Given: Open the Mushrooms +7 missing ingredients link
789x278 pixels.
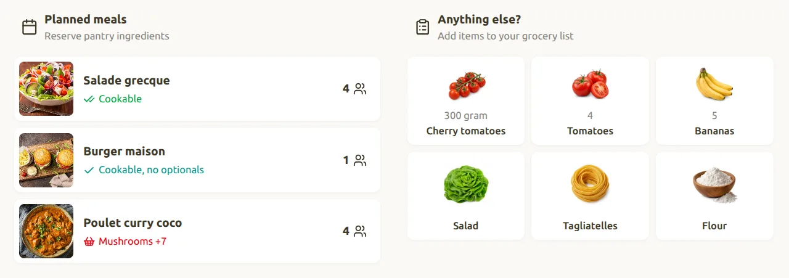Looking at the screenshot, I should pos(133,241).
